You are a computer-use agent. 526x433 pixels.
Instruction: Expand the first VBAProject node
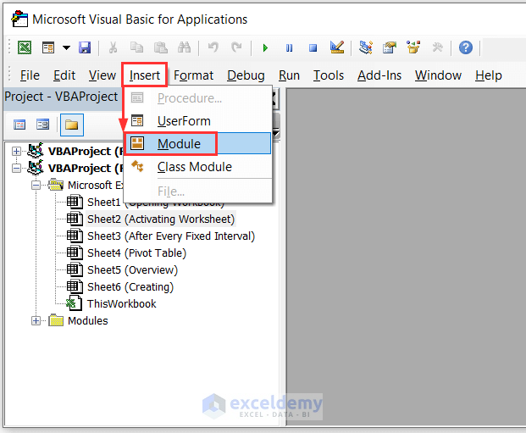click(x=16, y=151)
